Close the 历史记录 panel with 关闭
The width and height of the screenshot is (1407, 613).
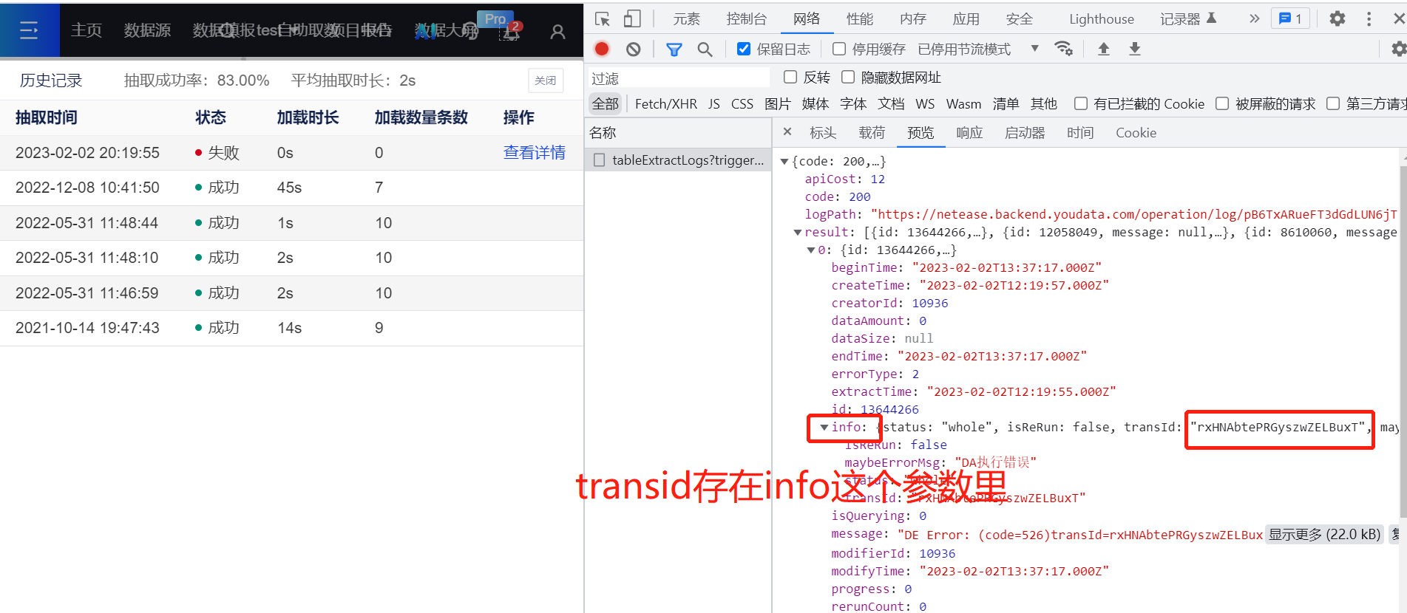[546, 81]
